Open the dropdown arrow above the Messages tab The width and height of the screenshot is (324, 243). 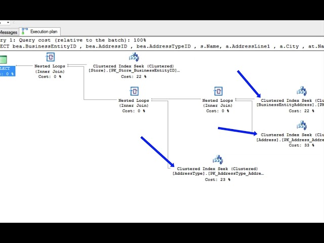pos(8,22)
